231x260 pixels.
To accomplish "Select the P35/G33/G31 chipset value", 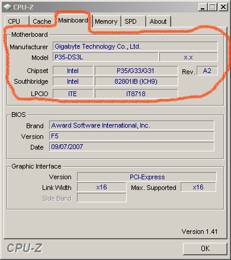I will pos(136,71).
